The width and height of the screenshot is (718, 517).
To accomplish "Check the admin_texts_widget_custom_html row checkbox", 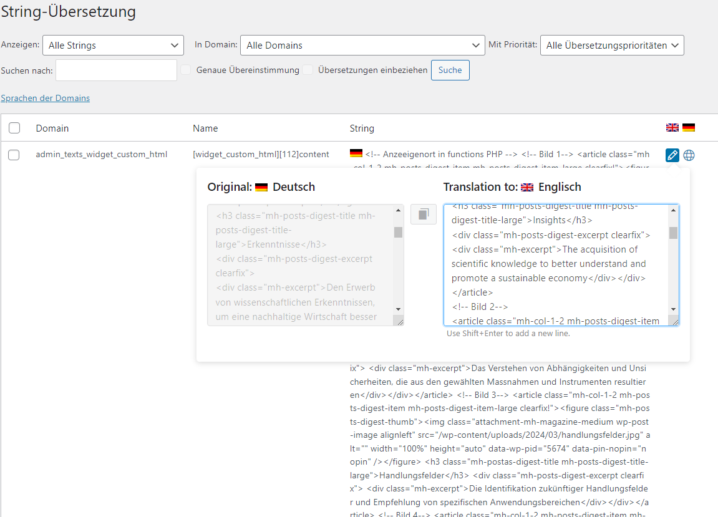I will [x=14, y=155].
